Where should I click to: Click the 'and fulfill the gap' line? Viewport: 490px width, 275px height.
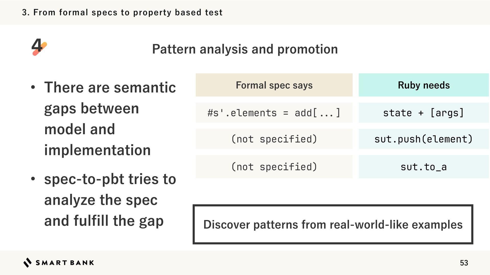104,221
